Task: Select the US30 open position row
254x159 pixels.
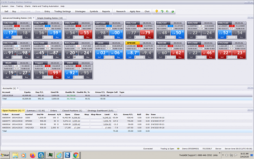Action: click(x=127, y=118)
